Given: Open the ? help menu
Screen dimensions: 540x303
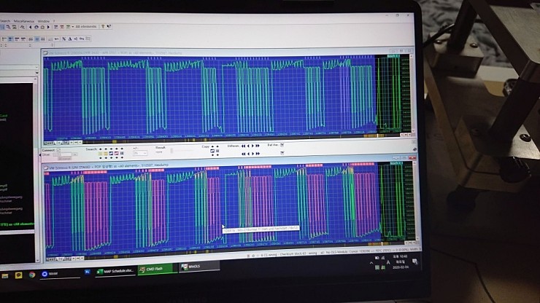Looking at the screenshot, I should click(54, 21).
